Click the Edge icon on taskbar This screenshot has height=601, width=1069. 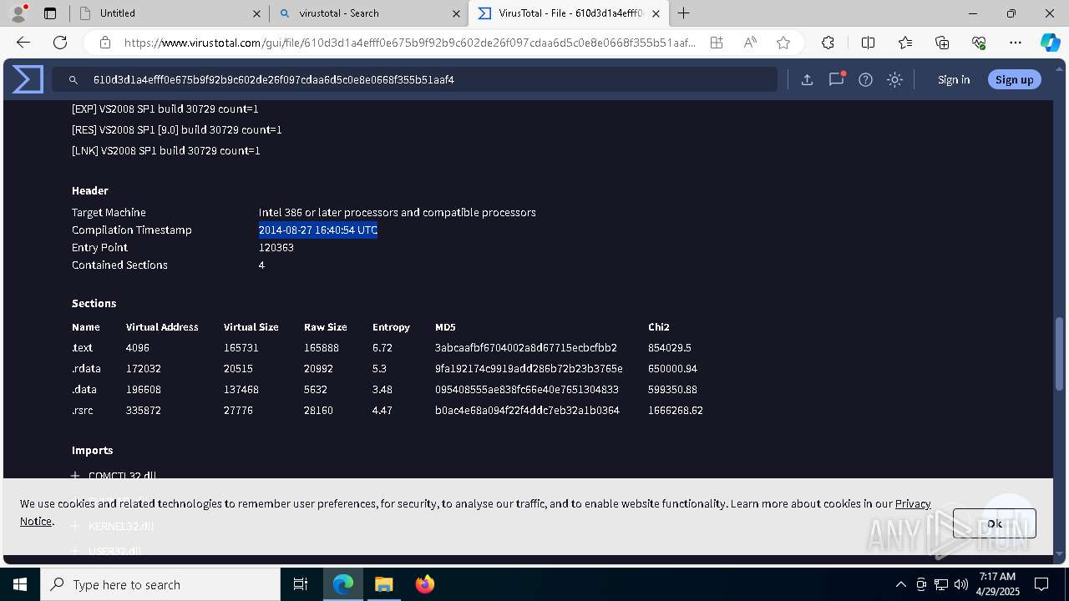(343, 584)
